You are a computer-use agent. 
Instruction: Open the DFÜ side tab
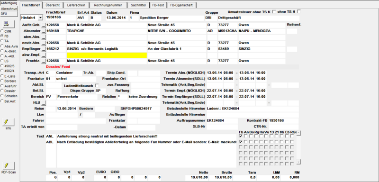(x=9, y=14)
